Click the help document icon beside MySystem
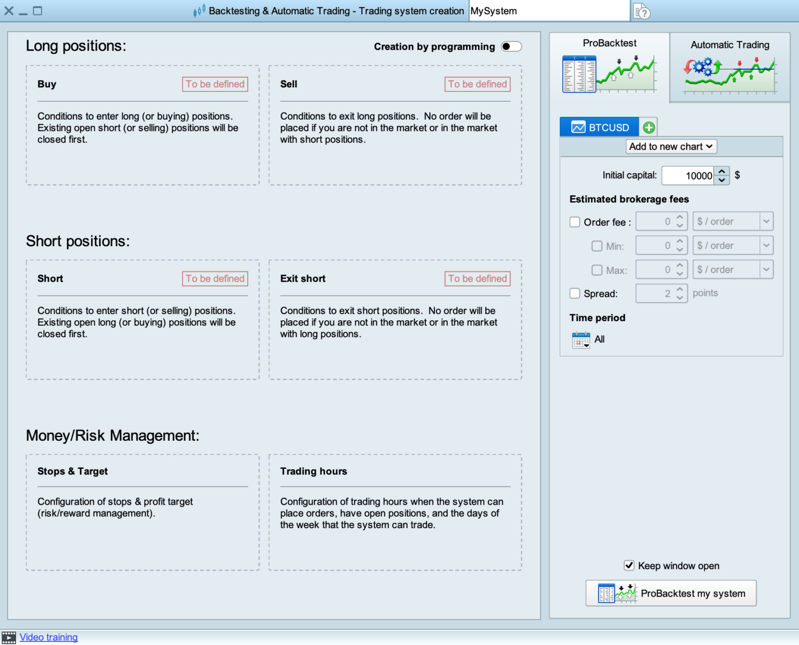 coord(642,11)
